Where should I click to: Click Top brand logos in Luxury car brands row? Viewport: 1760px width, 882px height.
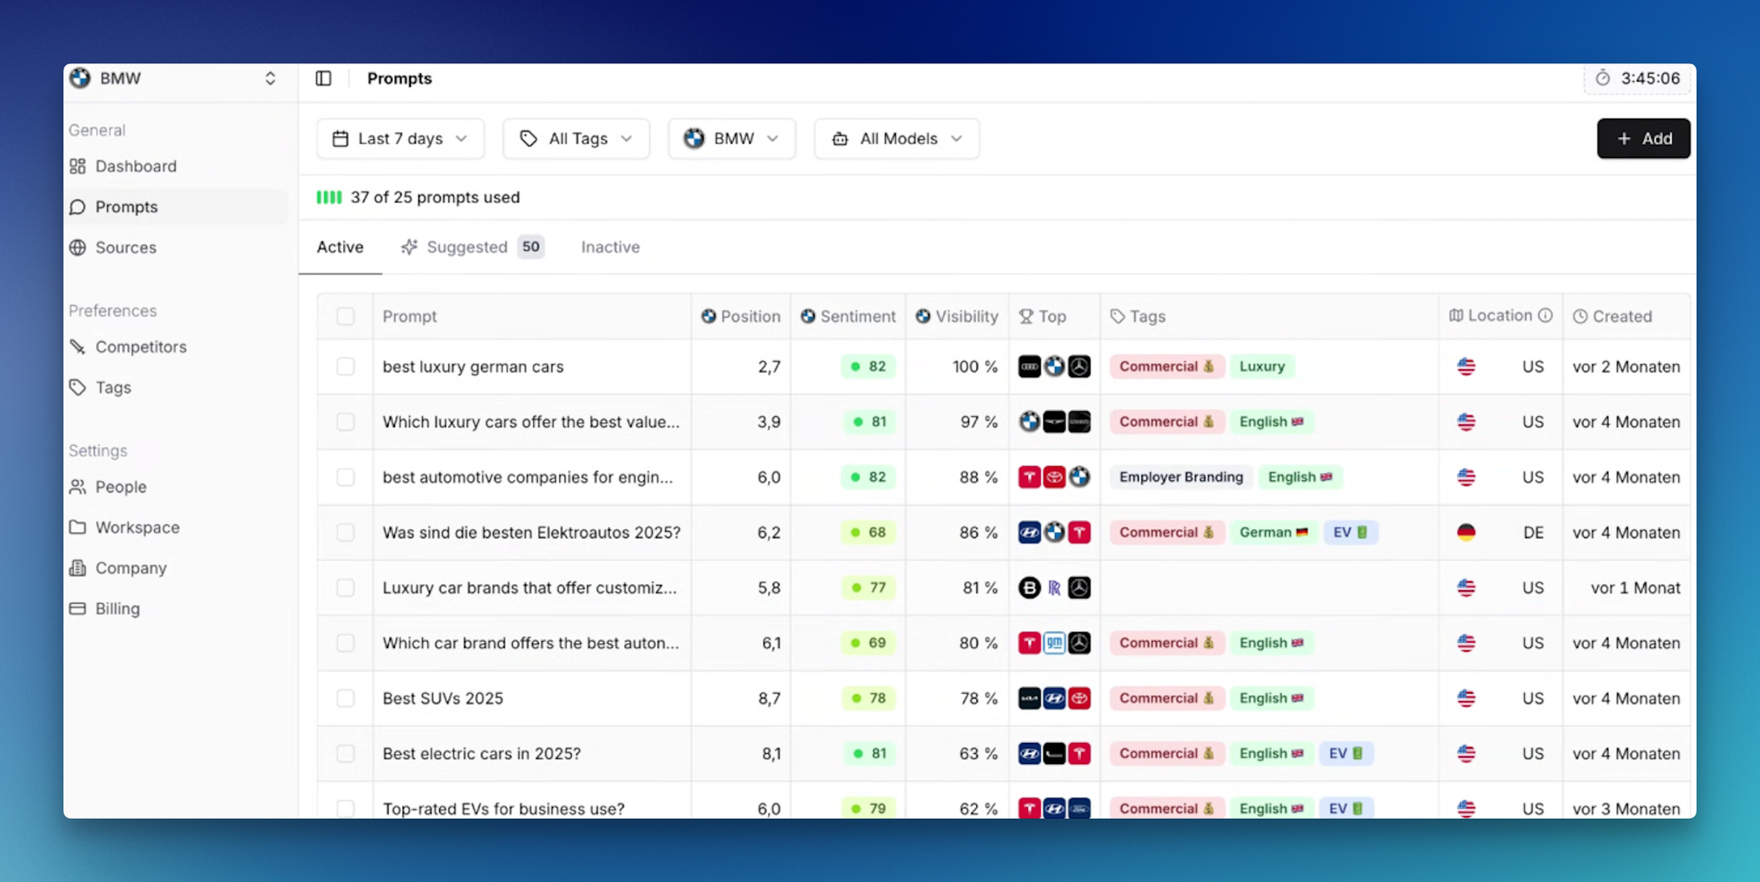(x=1054, y=587)
